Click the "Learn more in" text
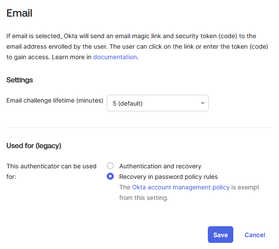Screen dimensions: 279x249 point(71,57)
